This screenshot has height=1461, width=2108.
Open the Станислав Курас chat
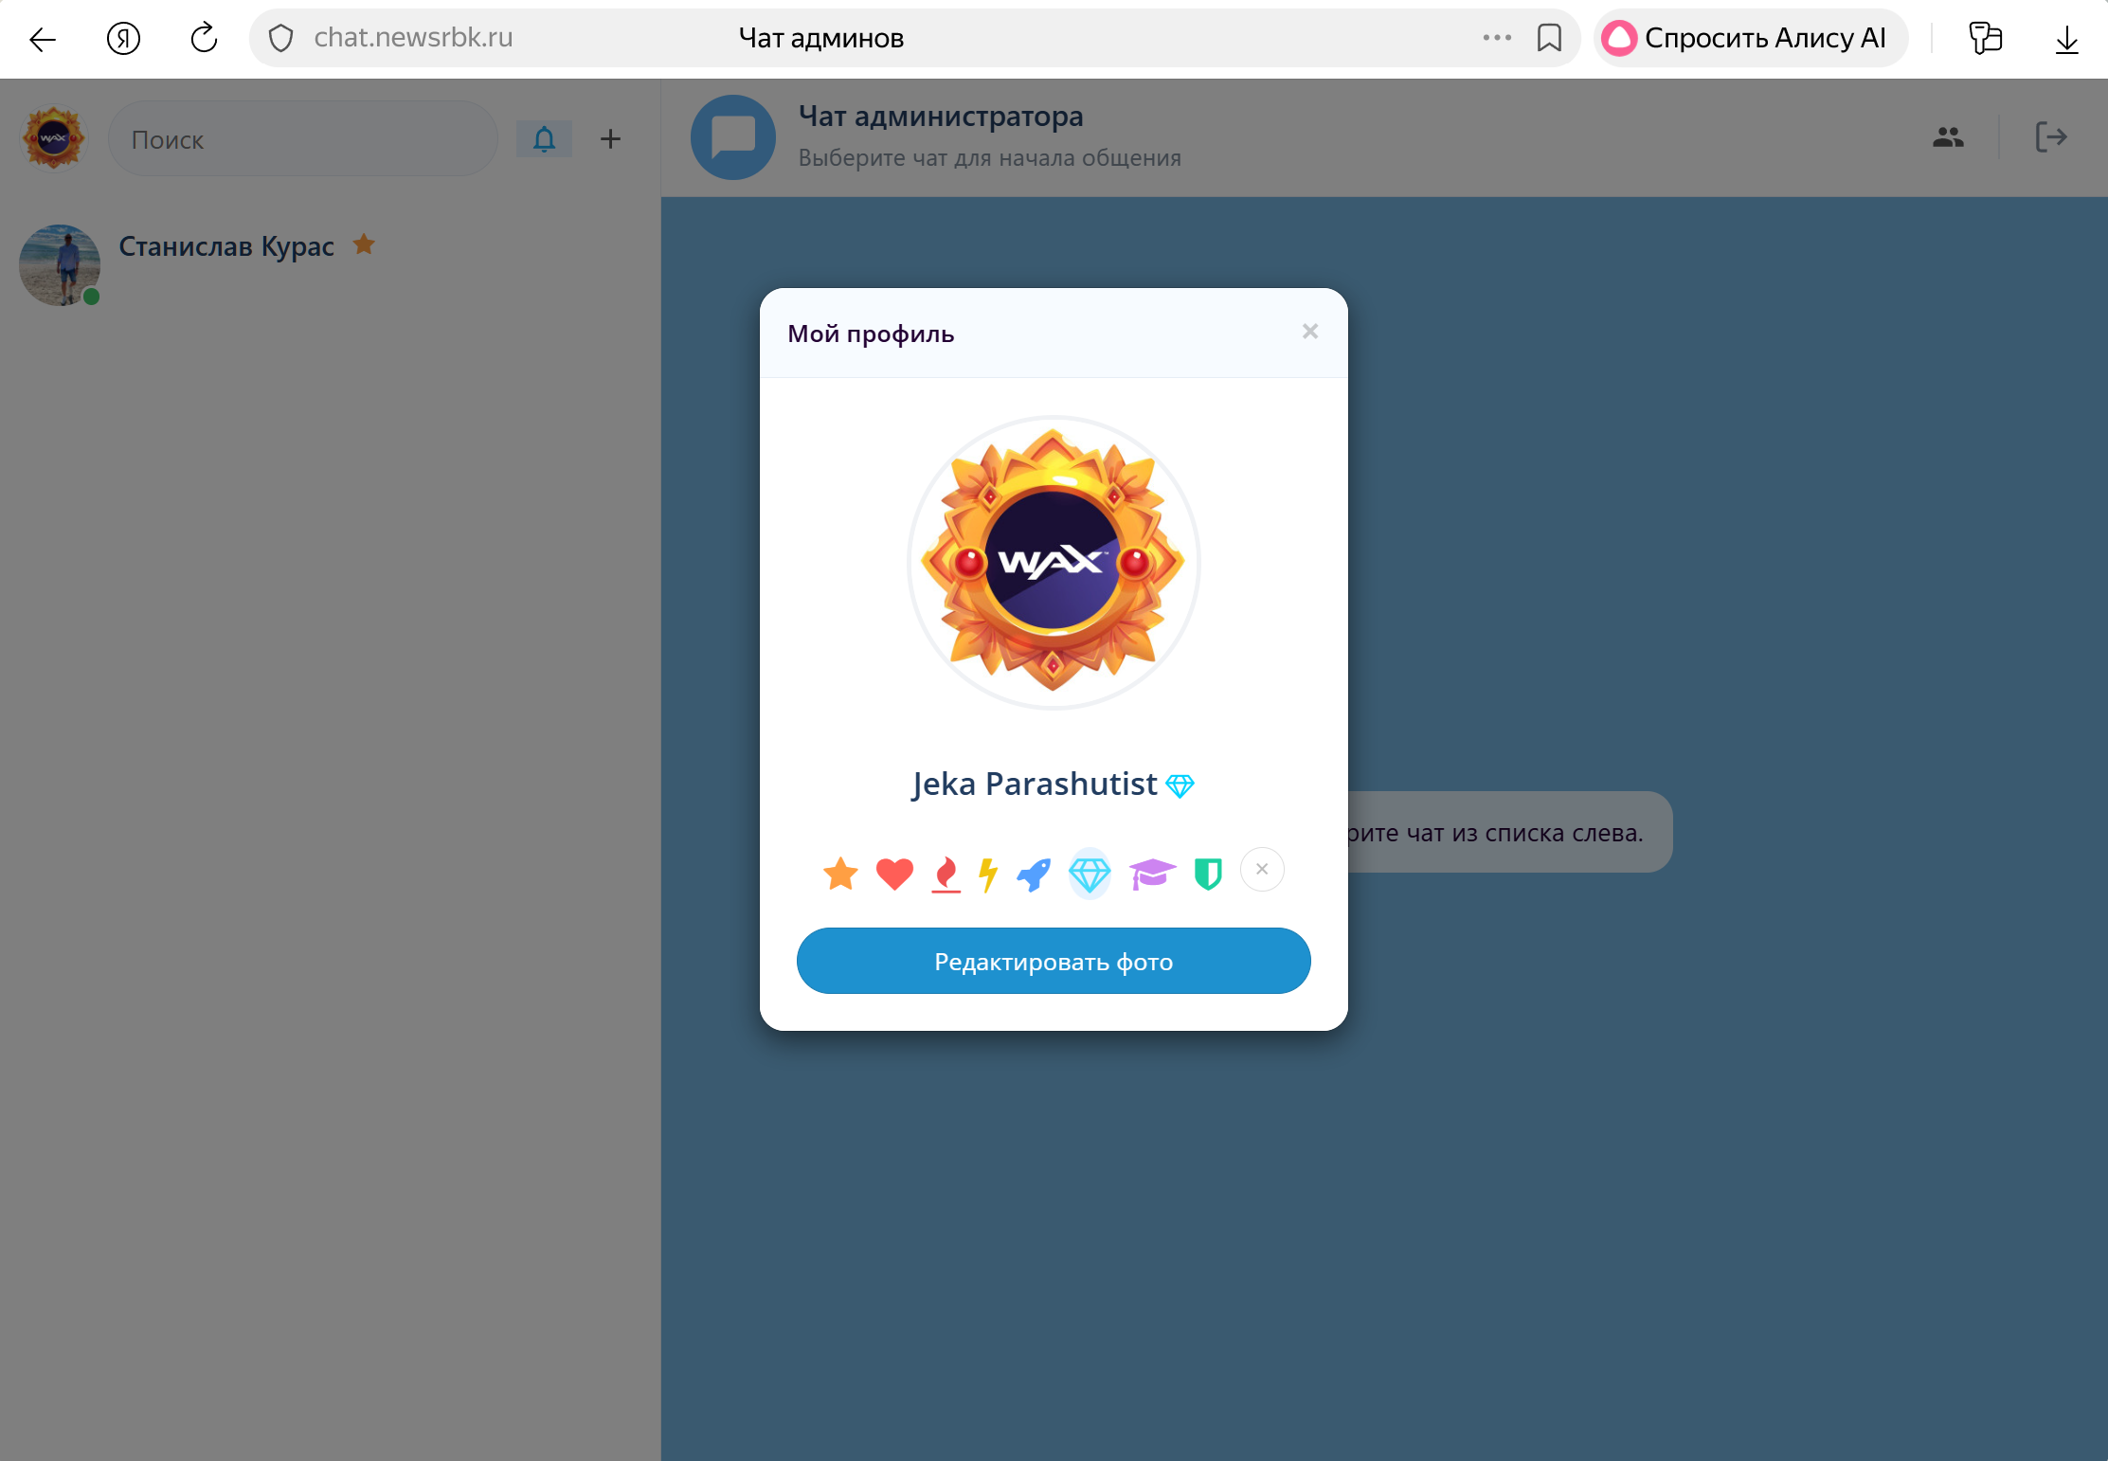tap(225, 247)
